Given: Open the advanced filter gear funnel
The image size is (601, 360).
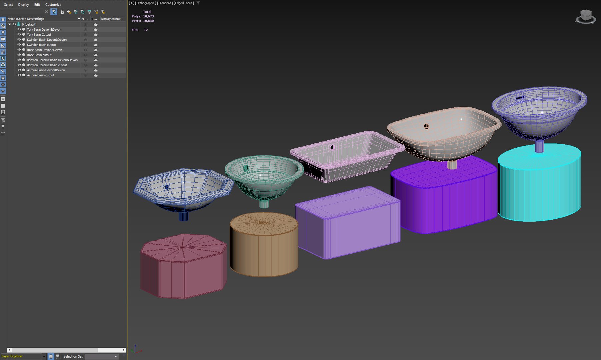Looking at the screenshot, I should 3,120.
